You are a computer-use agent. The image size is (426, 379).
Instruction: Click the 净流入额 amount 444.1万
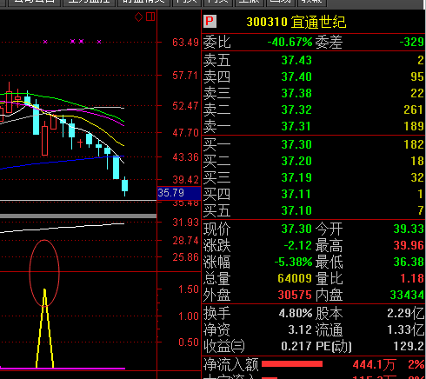pos(374,364)
